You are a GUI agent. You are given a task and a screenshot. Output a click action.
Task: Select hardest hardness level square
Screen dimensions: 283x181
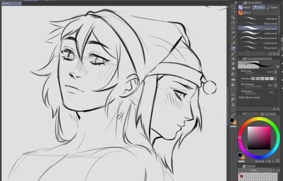click(272, 79)
